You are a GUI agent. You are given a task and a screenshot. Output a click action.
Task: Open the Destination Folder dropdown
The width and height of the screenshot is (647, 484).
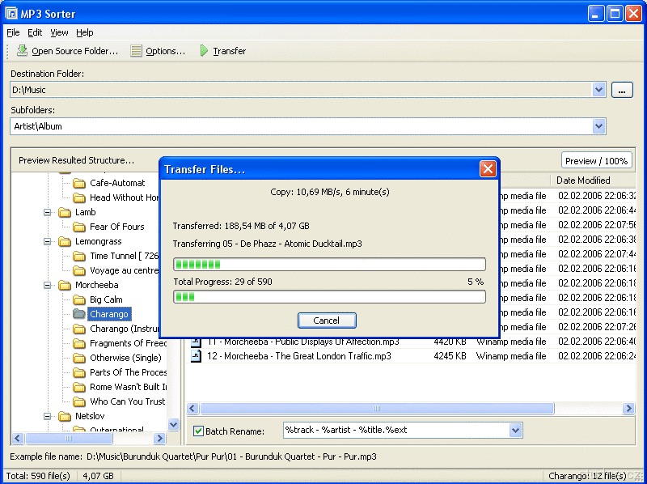click(598, 90)
